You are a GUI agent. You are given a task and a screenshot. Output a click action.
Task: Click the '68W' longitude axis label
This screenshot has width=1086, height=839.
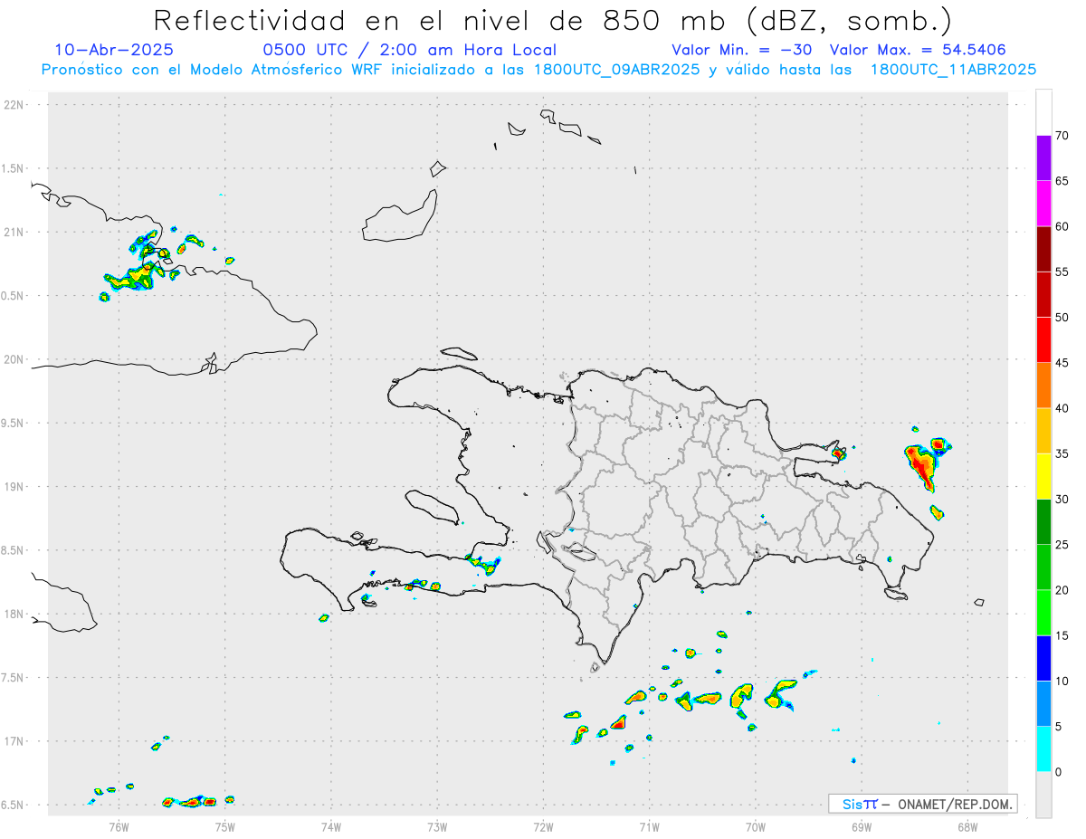point(967,826)
